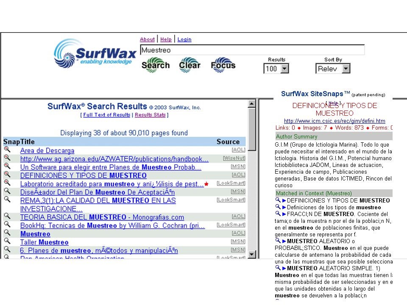Click context magnifier for MUESTREO ALEATORIO o PROBABIL;STICO
The width and height of the screenshot is (407, 305).
pos(278,241)
